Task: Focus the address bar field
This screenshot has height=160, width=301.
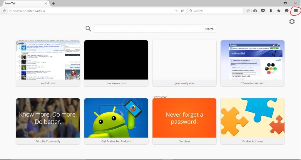Action: coord(93,11)
